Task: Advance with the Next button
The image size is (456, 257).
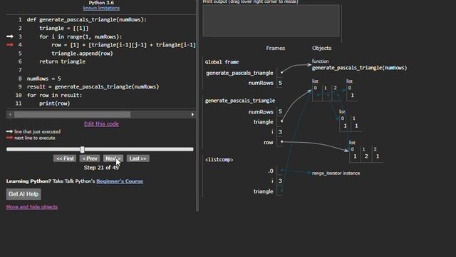Action: point(113,158)
